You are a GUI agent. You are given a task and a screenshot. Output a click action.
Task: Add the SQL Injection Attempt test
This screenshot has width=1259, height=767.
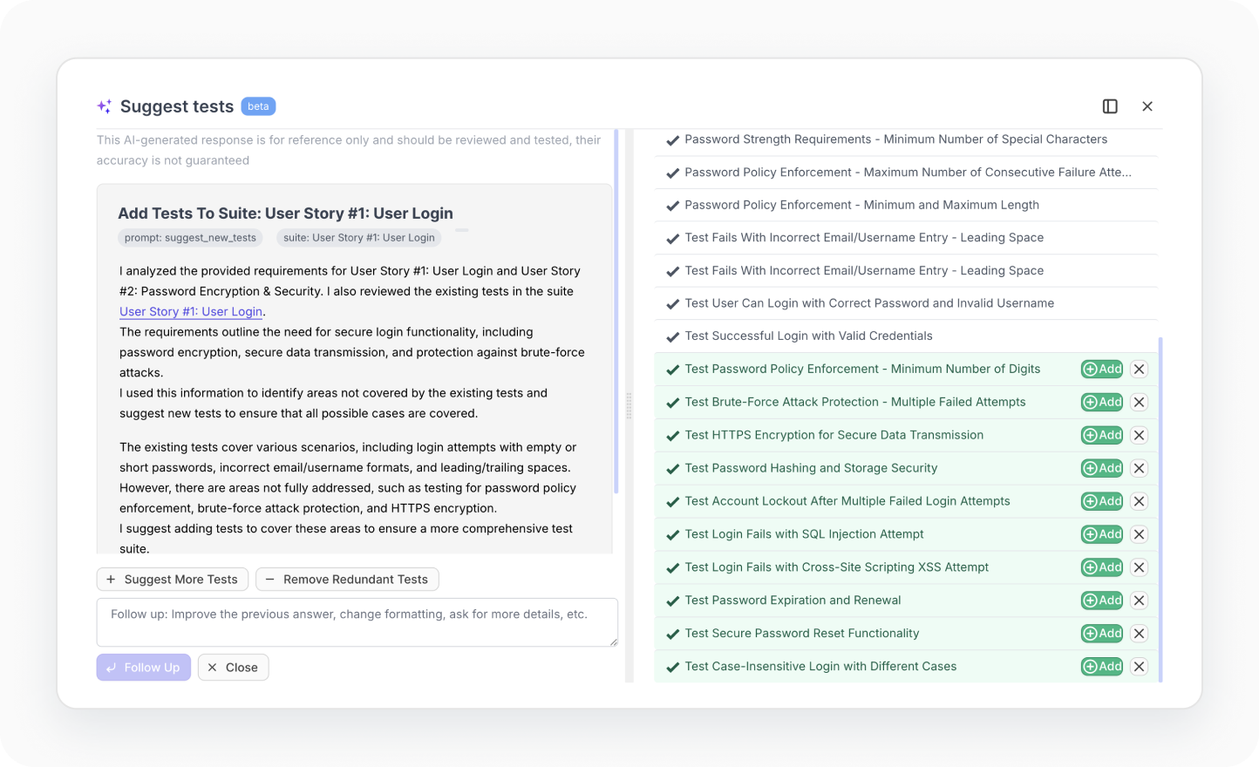click(x=1101, y=534)
